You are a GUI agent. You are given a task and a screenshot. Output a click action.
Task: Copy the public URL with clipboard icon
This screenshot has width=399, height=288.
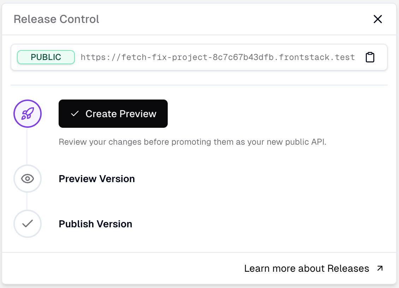point(370,57)
